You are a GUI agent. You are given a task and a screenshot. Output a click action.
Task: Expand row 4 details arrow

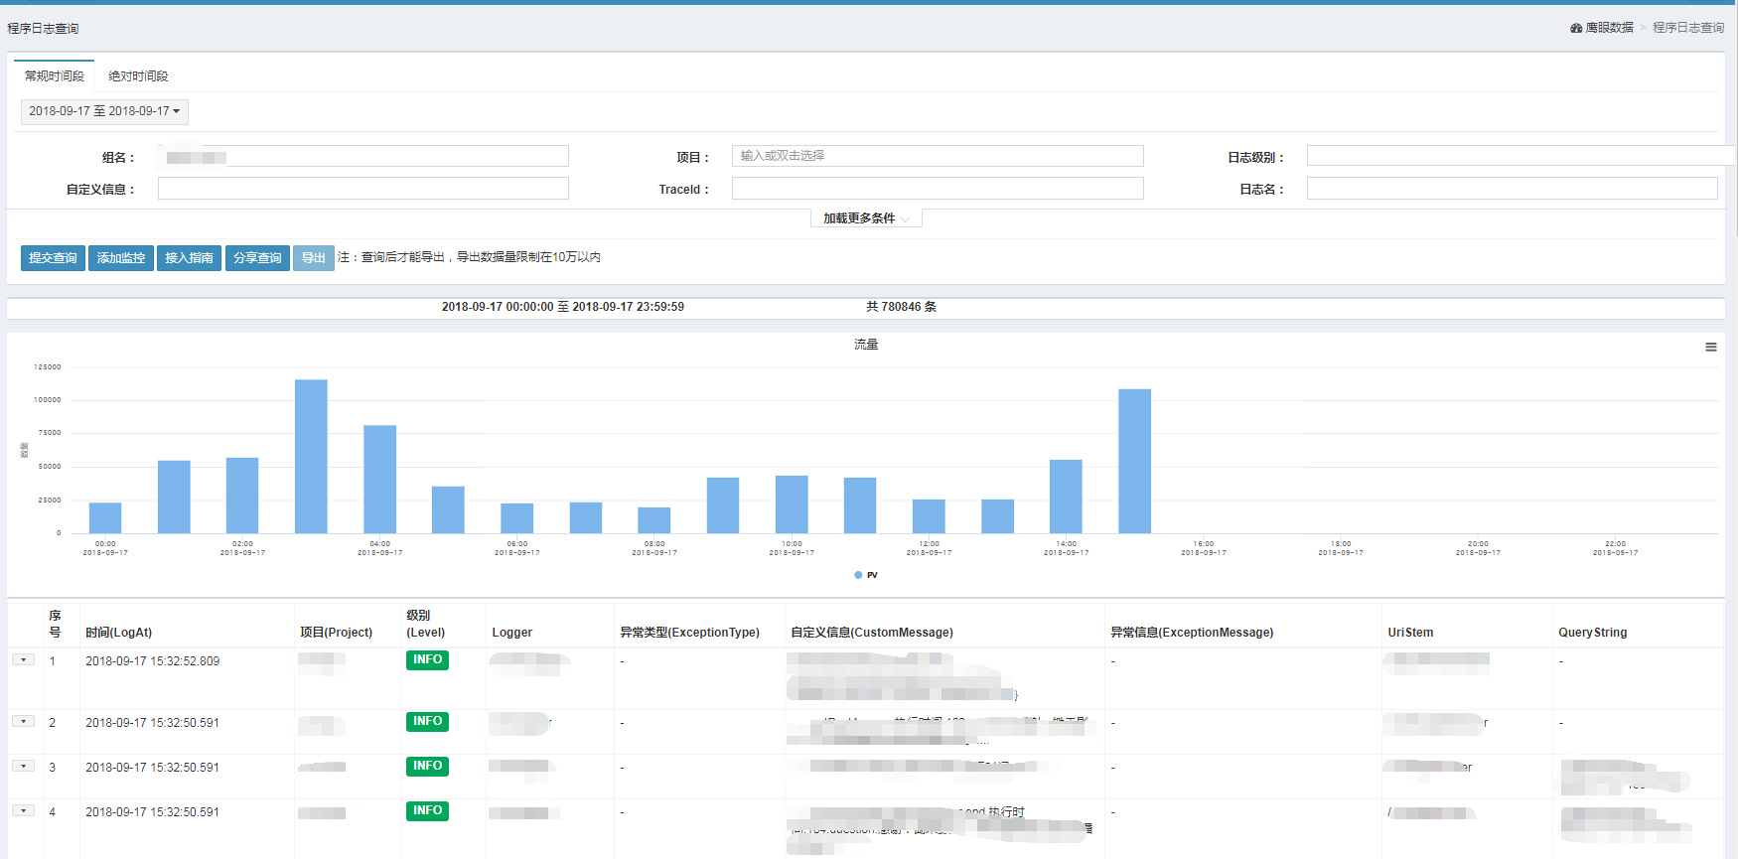(x=24, y=810)
